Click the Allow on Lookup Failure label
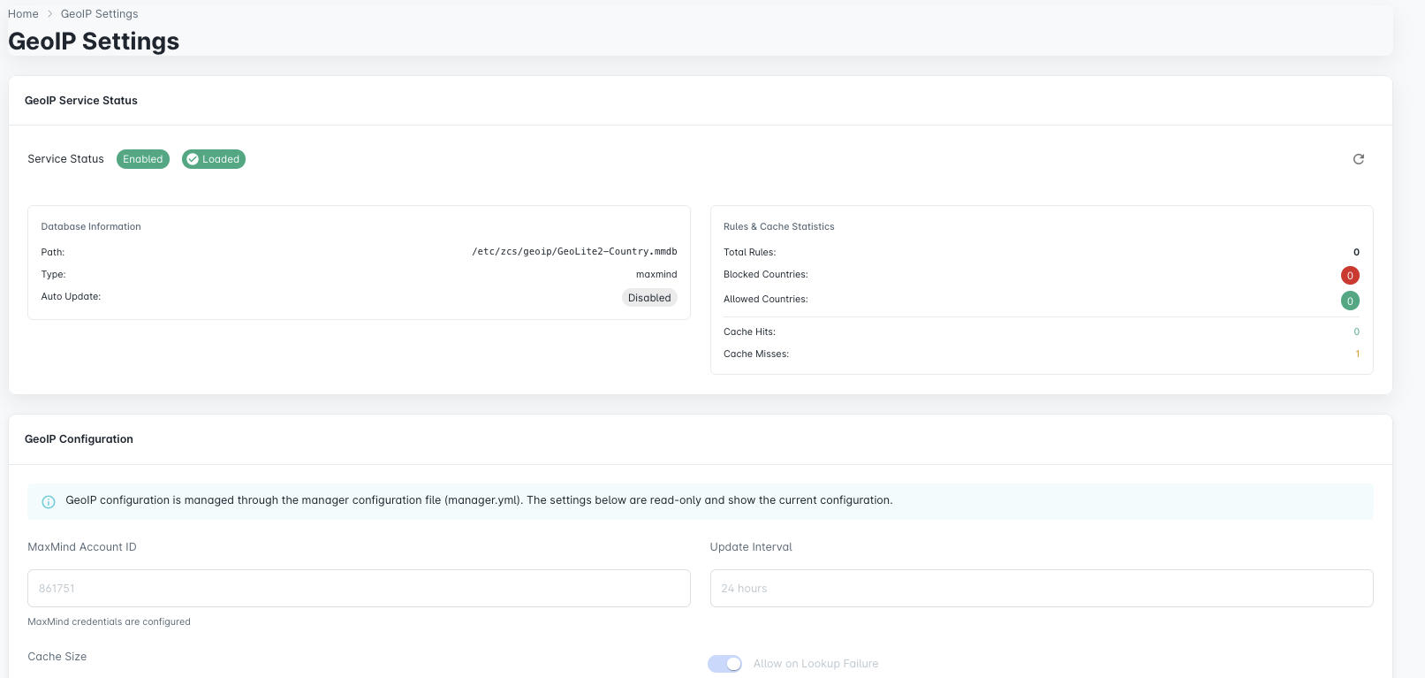Image resolution: width=1425 pixels, height=678 pixels. pos(815,664)
